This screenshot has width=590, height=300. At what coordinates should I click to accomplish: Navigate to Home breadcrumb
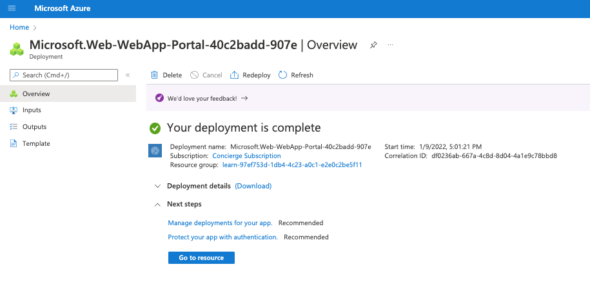(19, 27)
